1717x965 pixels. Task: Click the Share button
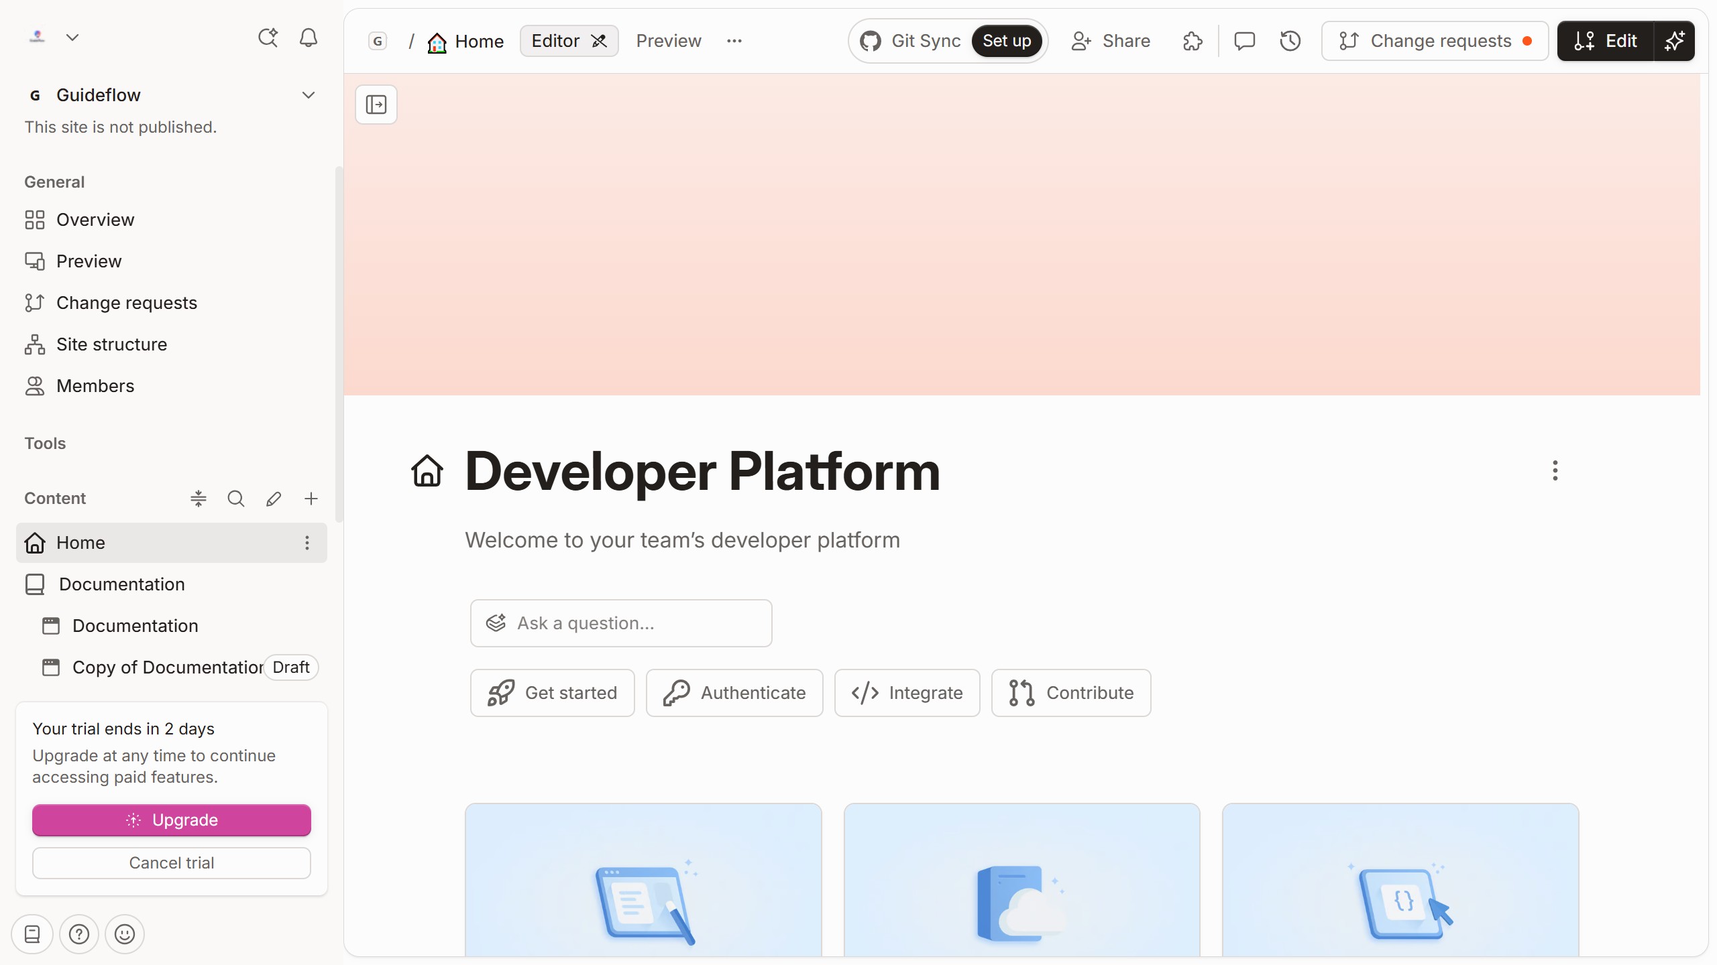coord(1111,41)
